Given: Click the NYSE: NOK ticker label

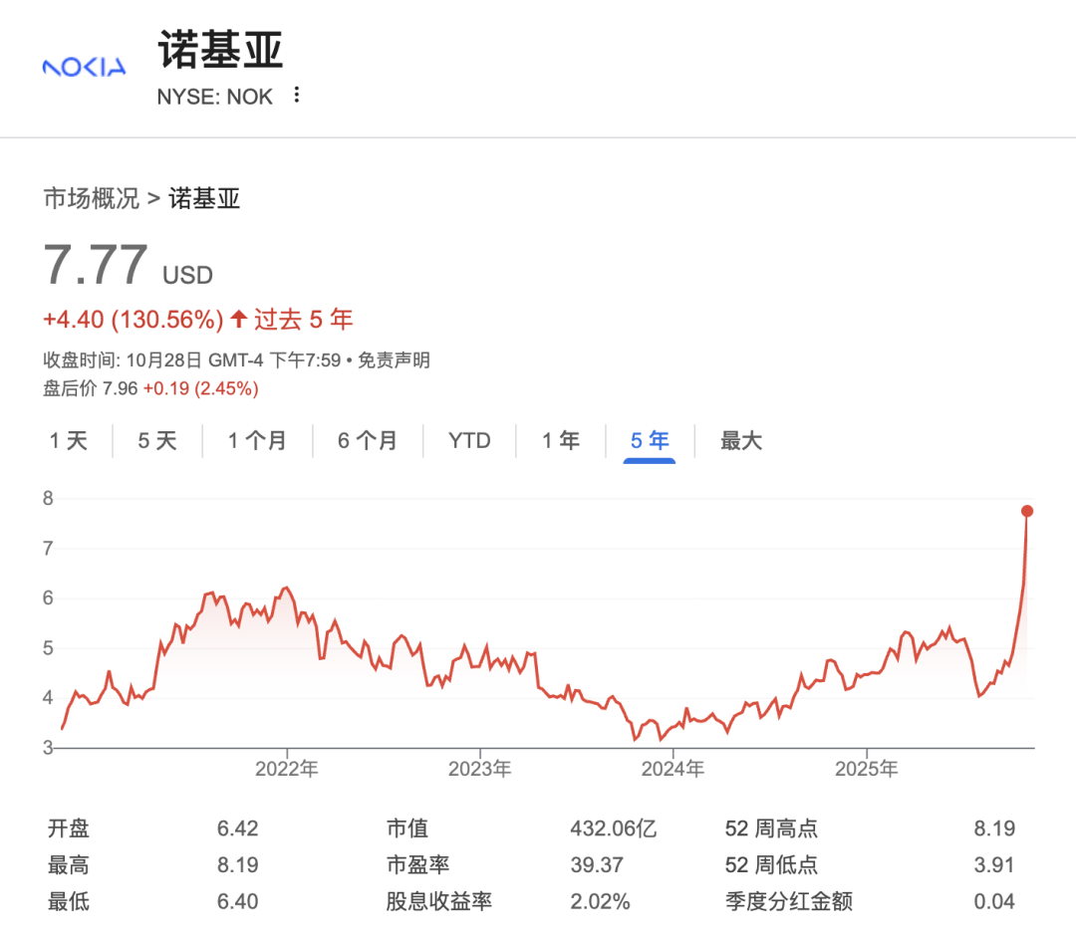Looking at the screenshot, I should 214,97.
